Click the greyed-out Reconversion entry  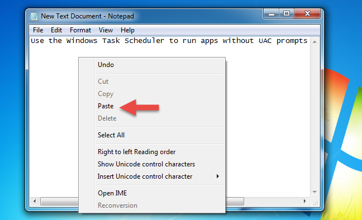152,205
